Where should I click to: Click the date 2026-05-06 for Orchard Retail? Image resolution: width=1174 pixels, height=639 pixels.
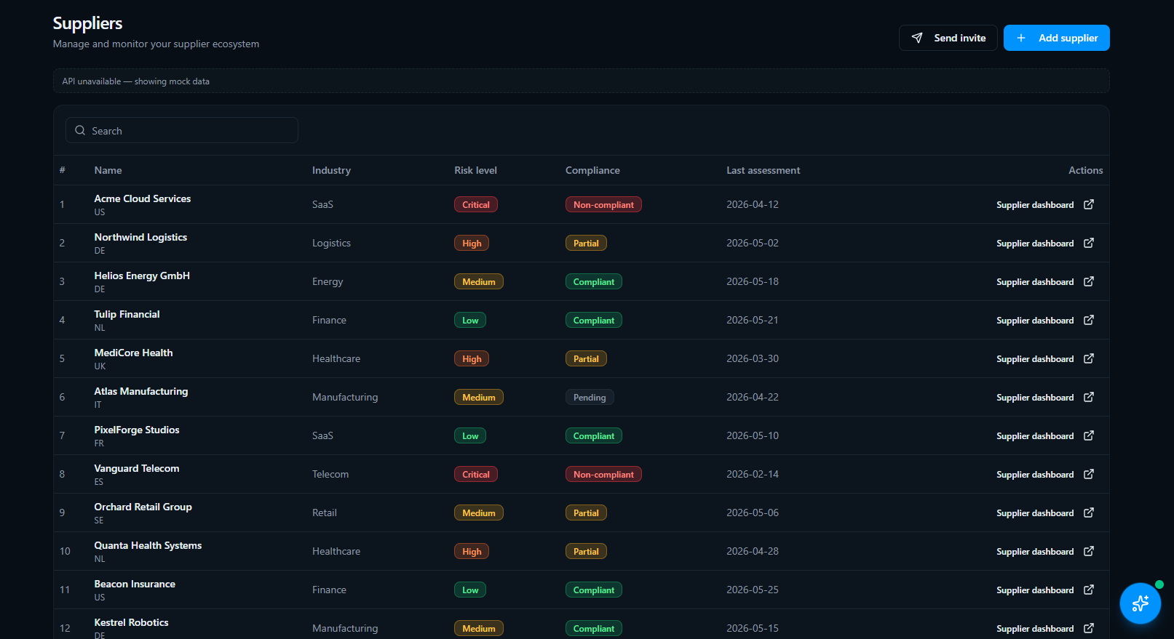coord(753,513)
